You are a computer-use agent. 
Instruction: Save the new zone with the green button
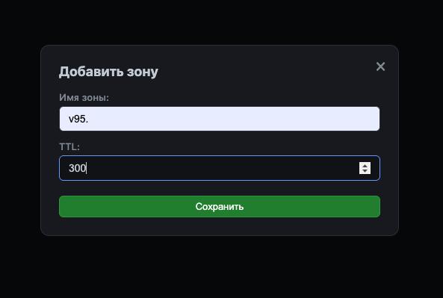point(220,206)
